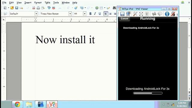Screen dimensions: 192x108
Task: Toggle VNC full screen mode icon
Action: [141, 14]
